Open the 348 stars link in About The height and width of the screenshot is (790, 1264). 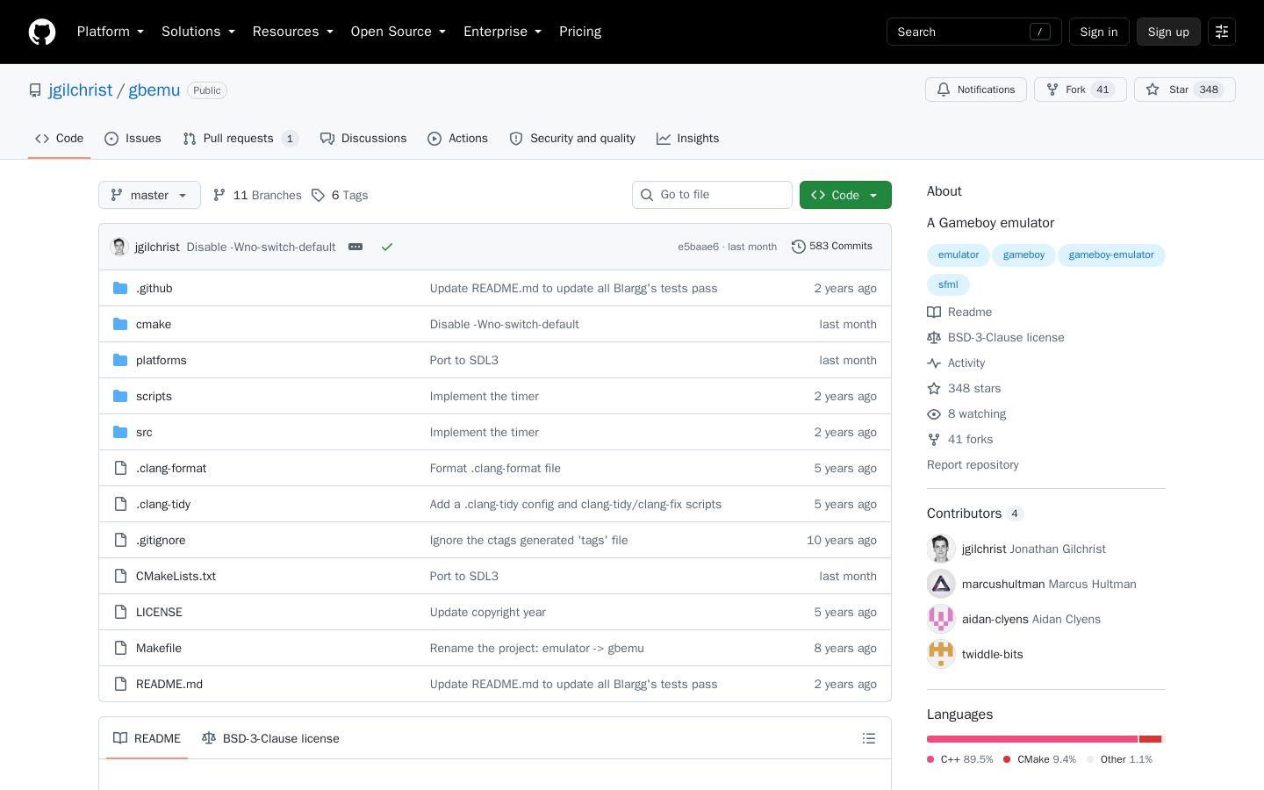964,389
